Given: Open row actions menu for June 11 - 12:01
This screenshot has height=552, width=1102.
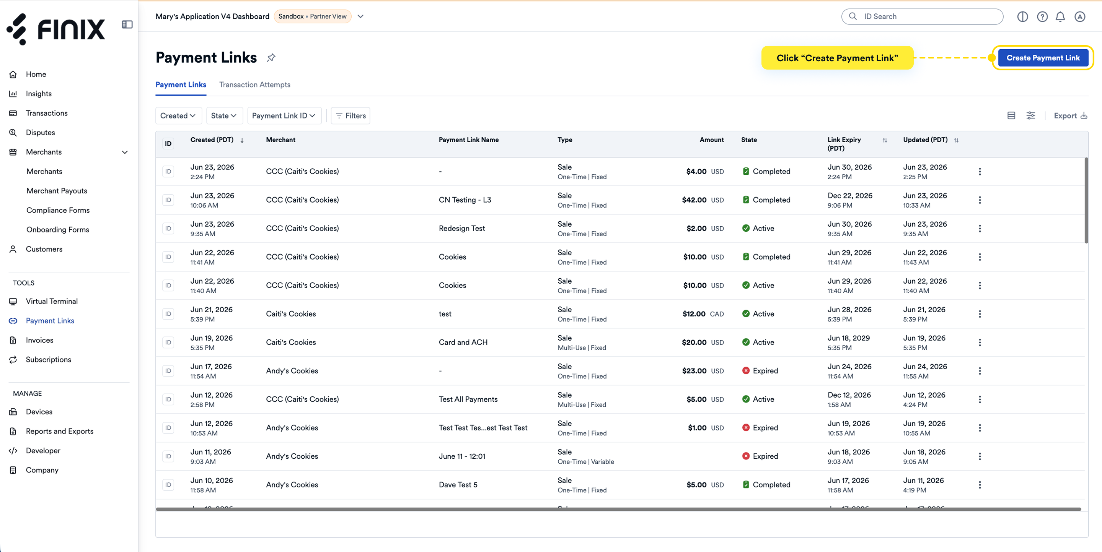Looking at the screenshot, I should tap(980, 456).
